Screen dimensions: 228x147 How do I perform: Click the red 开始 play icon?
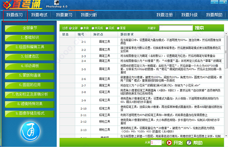click(169, 143)
